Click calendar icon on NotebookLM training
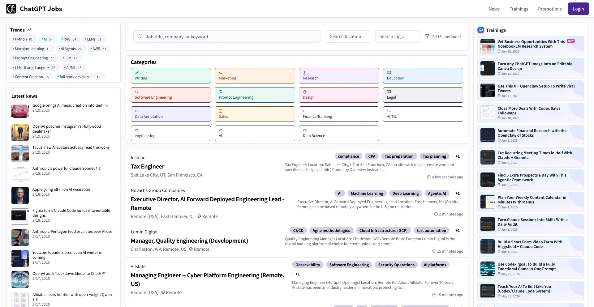The image size is (594, 307). pos(499,52)
